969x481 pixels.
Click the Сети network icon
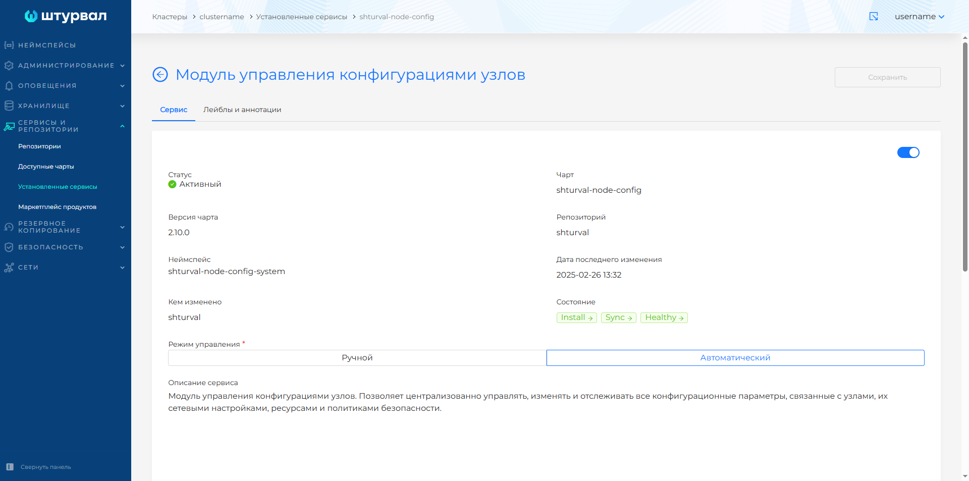[x=9, y=268]
